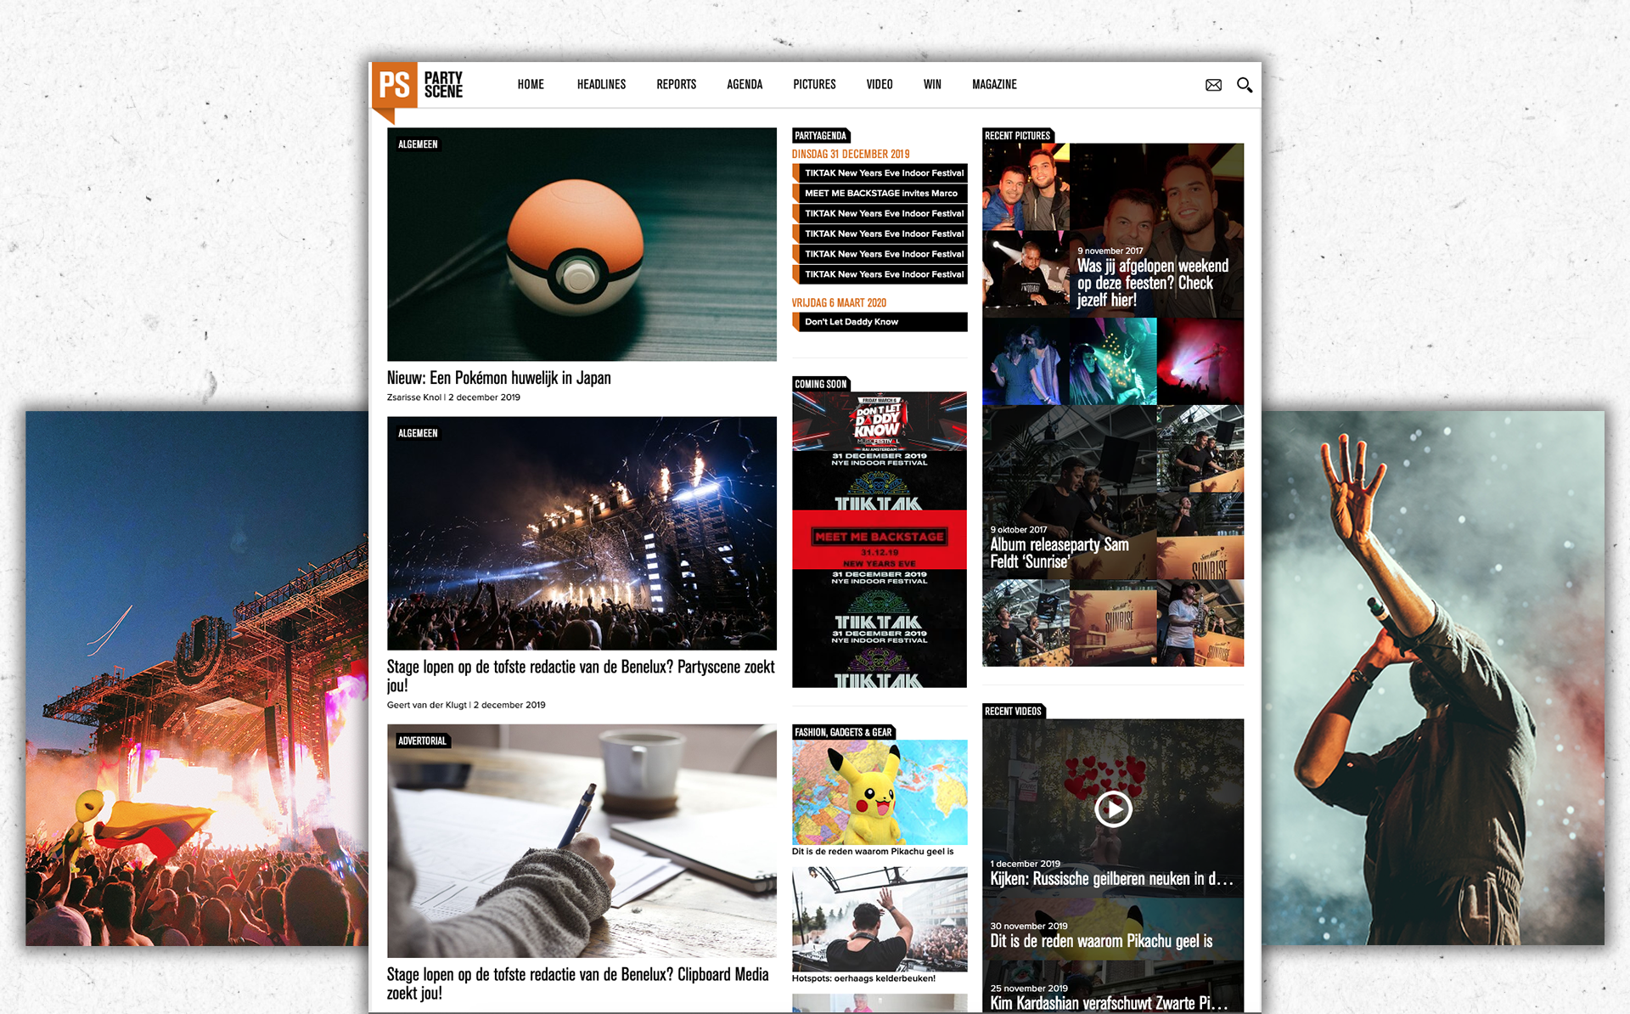1630x1014 pixels.
Task: Click the 'Dinsdag 31 december 2019' date heading
Action: coord(851,154)
